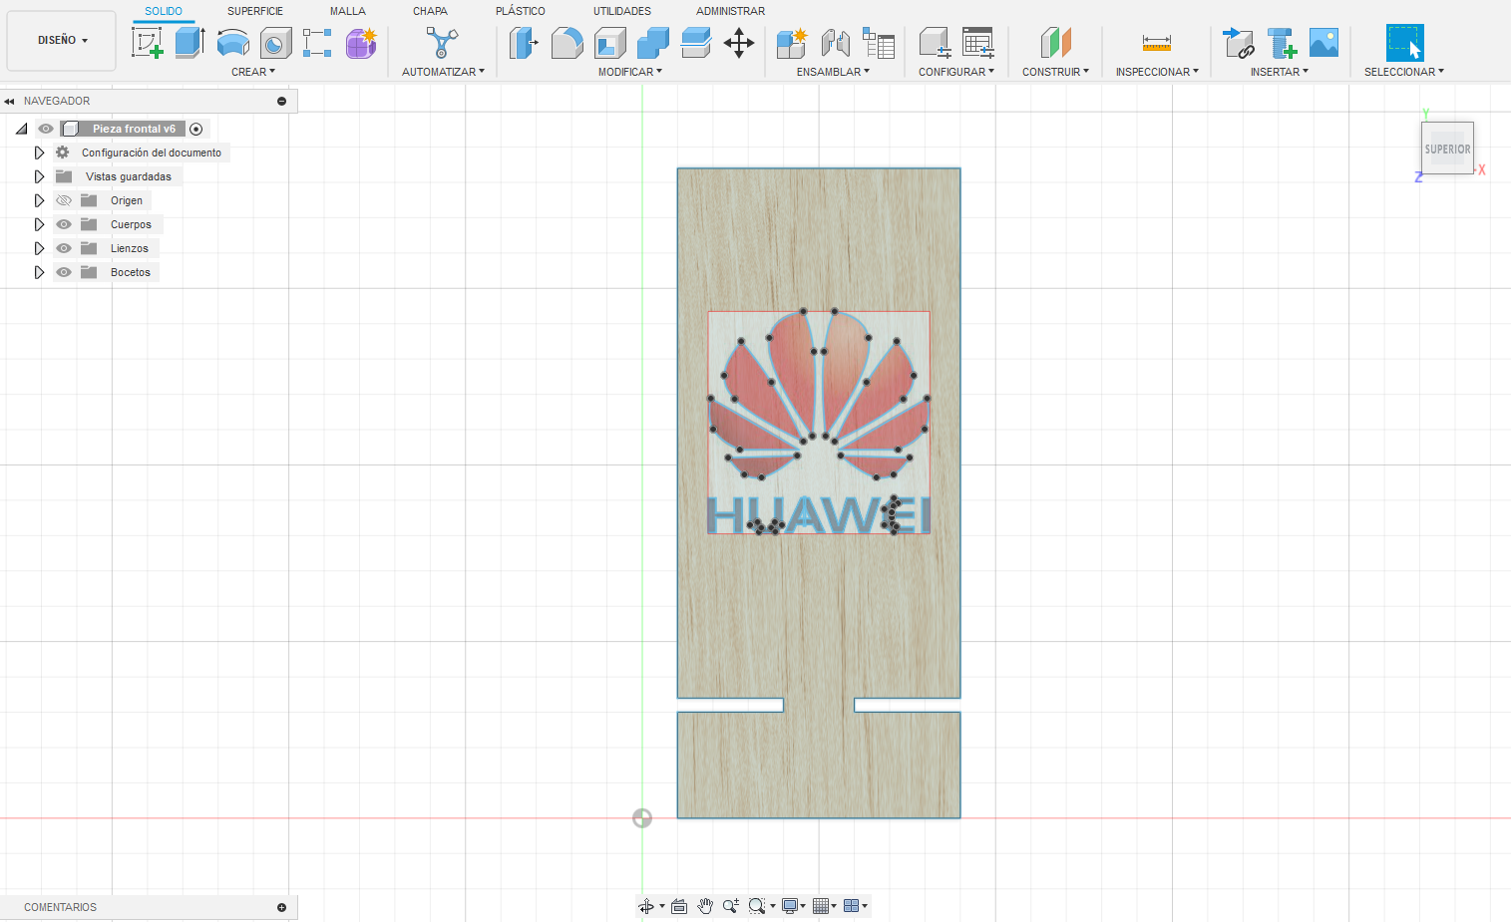Click the Combine bodies icon
The image size is (1511, 922).
click(x=652, y=43)
